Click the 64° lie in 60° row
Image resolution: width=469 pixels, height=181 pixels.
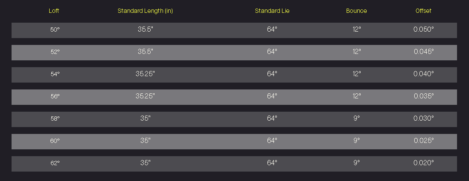click(x=272, y=140)
